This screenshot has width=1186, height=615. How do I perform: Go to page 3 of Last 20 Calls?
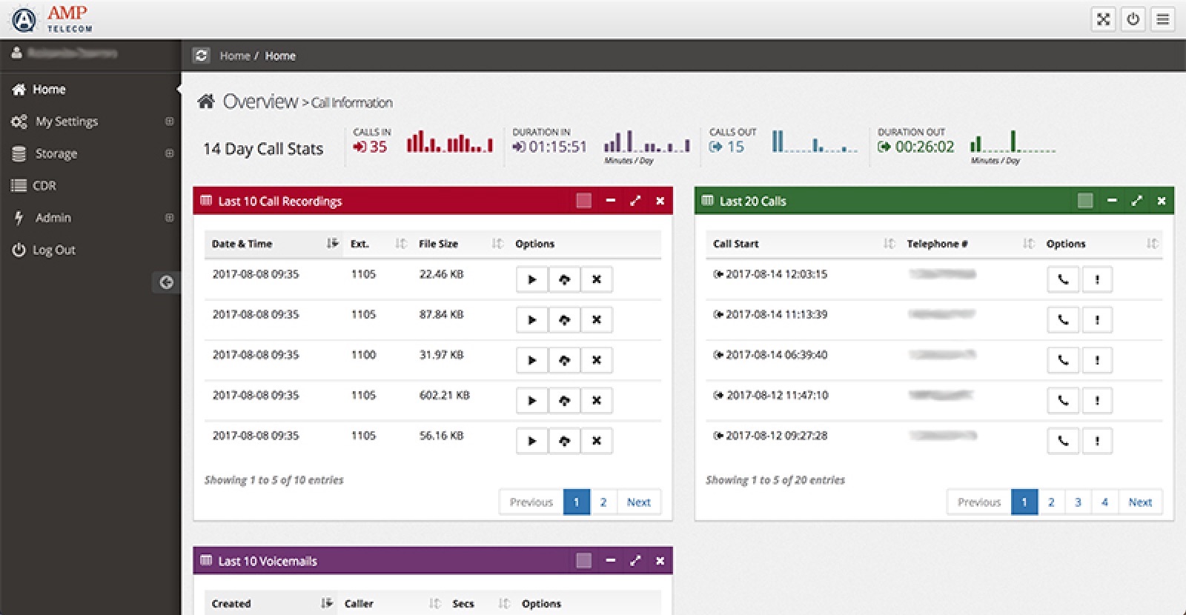tap(1078, 502)
